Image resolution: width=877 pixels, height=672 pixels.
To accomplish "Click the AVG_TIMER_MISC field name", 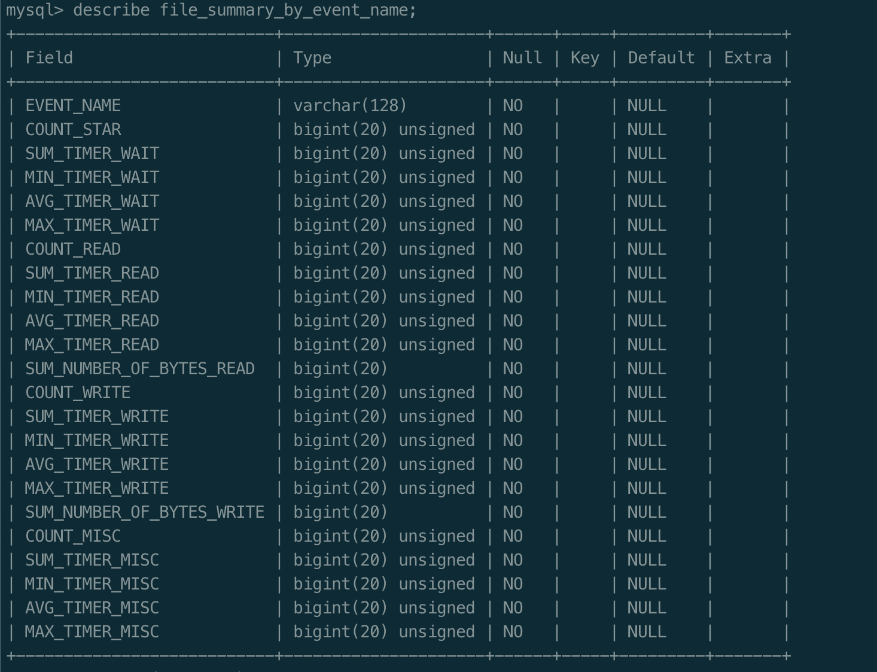I will coord(92,608).
